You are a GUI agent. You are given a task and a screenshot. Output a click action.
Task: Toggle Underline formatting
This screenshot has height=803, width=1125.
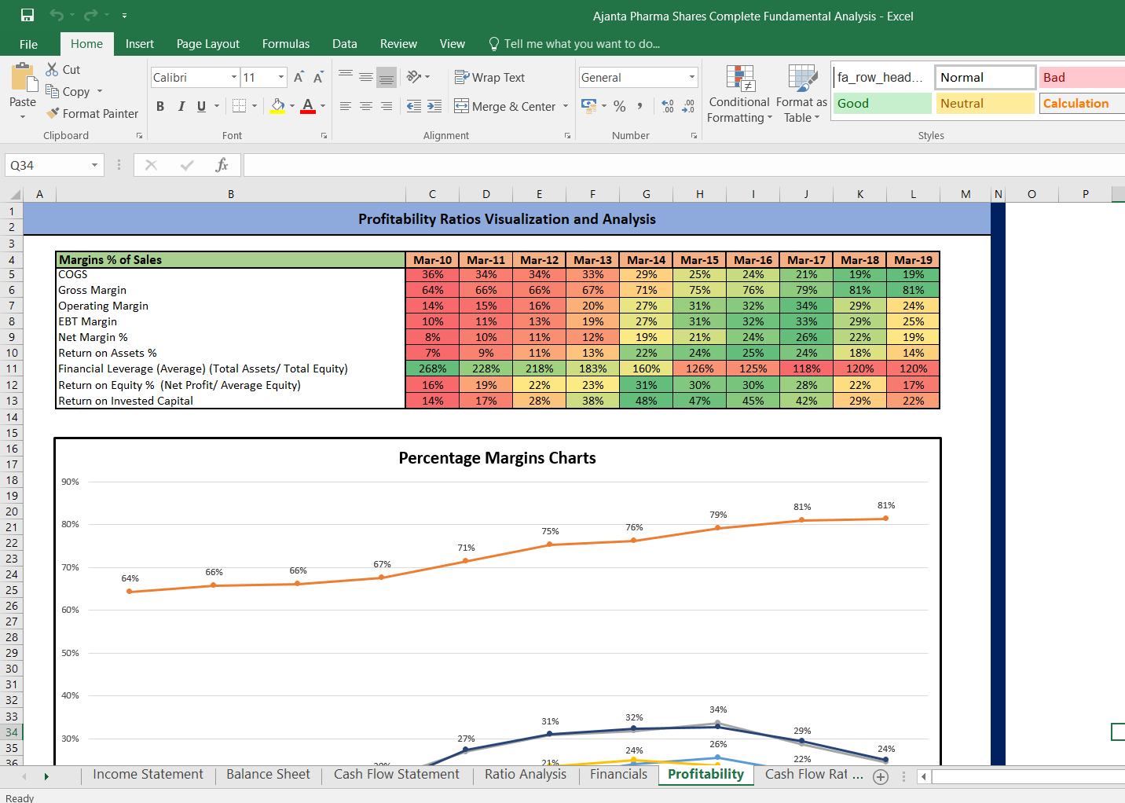click(x=202, y=106)
